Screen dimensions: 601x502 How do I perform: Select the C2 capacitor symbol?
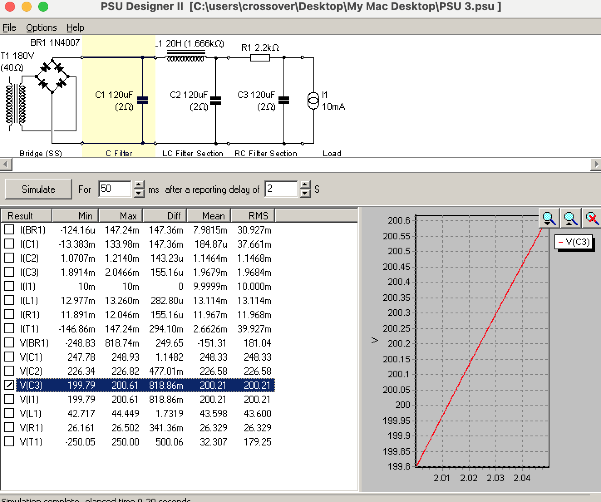point(216,100)
